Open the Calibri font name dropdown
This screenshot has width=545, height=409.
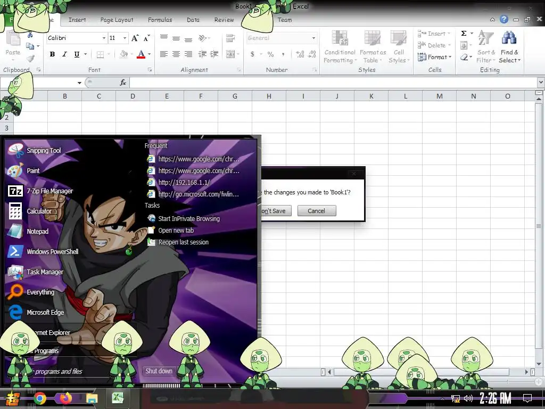coord(104,38)
